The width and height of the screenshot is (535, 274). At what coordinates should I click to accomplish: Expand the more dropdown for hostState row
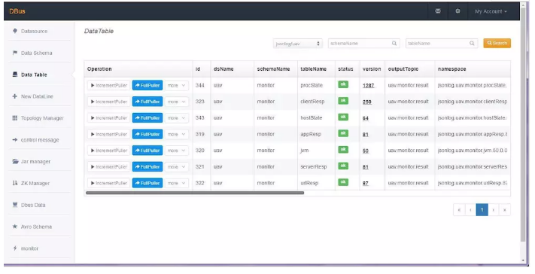pos(176,118)
